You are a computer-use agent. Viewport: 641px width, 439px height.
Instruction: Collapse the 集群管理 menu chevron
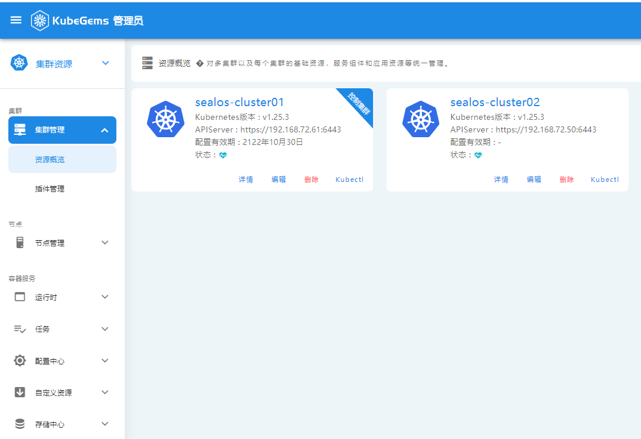coord(104,130)
